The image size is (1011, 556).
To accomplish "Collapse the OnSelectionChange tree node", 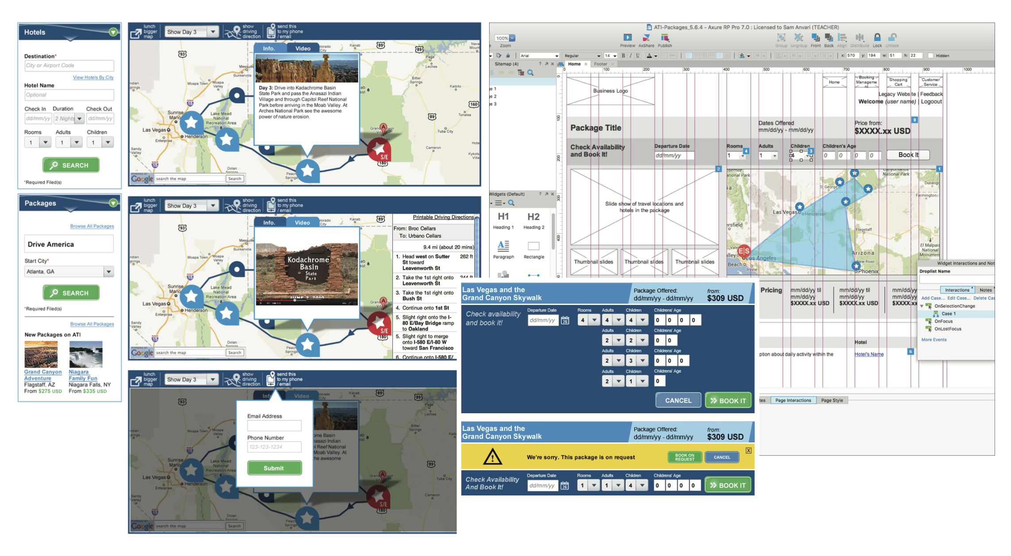I will click(922, 306).
